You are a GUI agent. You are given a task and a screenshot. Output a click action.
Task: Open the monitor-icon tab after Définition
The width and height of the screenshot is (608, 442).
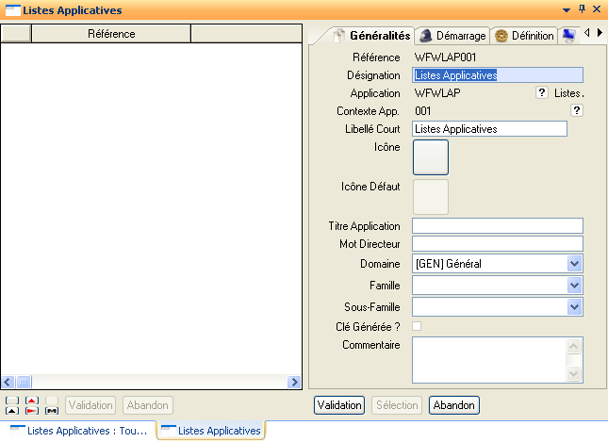pos(569,35)
